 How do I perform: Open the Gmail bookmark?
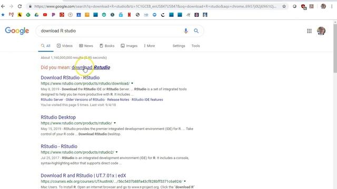coord(11,15)
